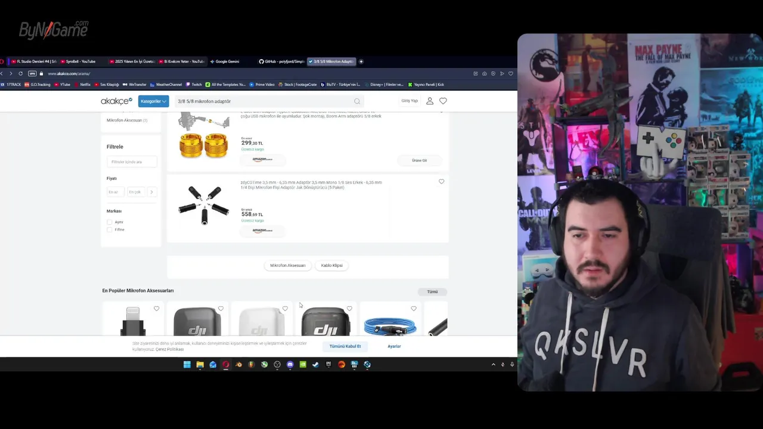
Task: Focus the En çok price field
Action: (x=136, y=192)
